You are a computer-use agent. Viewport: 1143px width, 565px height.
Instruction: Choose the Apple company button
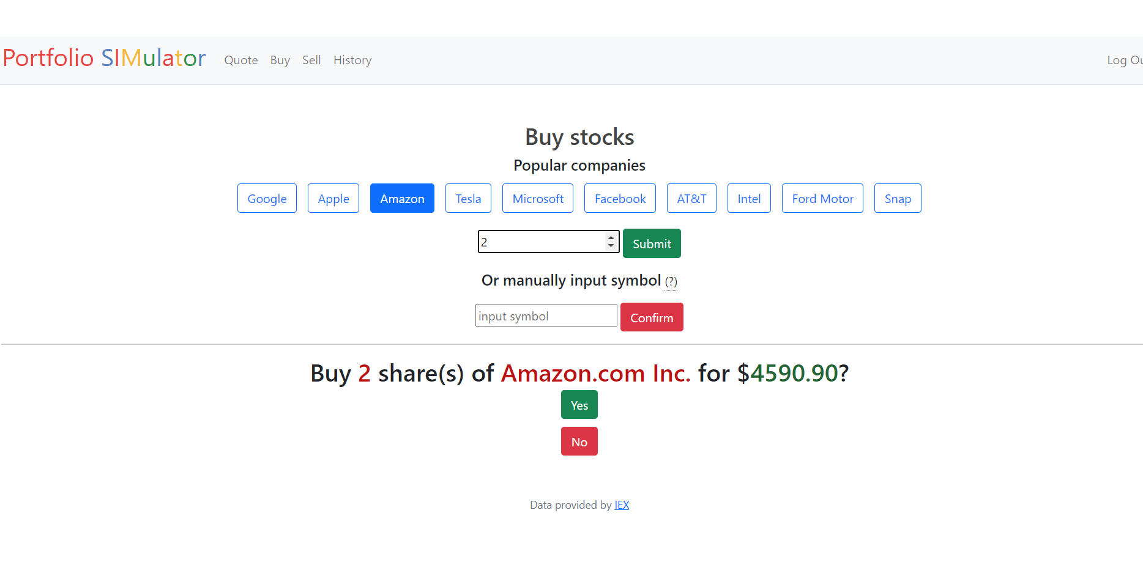[x=333, y=199]
